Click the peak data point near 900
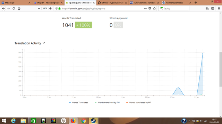The image size is (222, 124). pos(203,53)
